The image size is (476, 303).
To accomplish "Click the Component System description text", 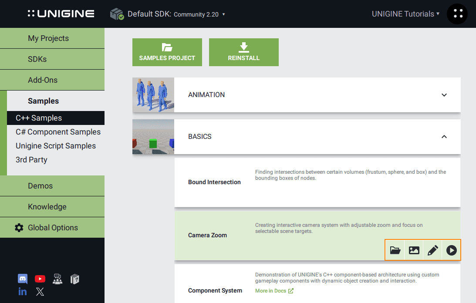I will pyautogui.click(x=347, y=278).
